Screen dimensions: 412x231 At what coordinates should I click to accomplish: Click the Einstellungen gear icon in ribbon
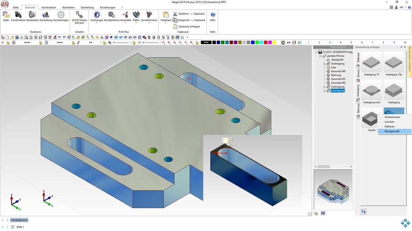(x=61, y=16)
